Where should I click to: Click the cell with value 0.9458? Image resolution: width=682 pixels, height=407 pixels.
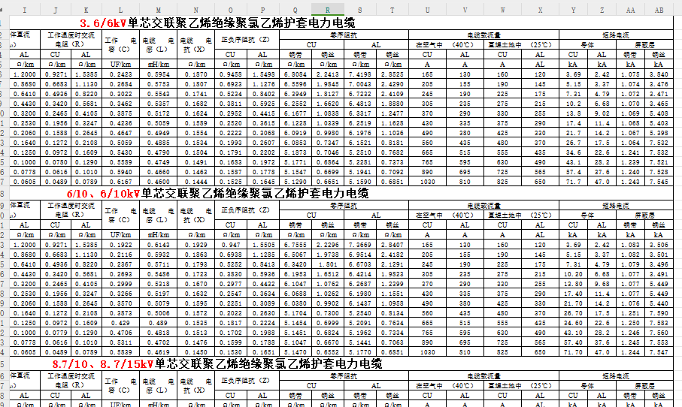232,74
